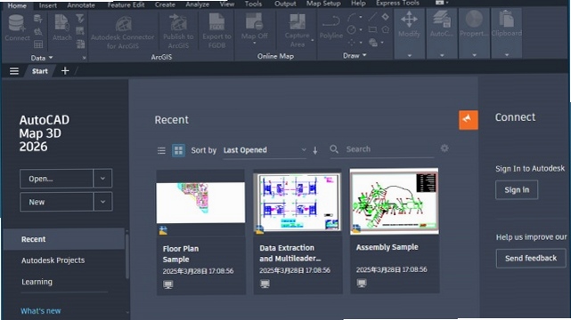The height and width of the screenshot is (320, 571).
Task: Reverse sort order with arrow icon
Action: tap(315, 150)
